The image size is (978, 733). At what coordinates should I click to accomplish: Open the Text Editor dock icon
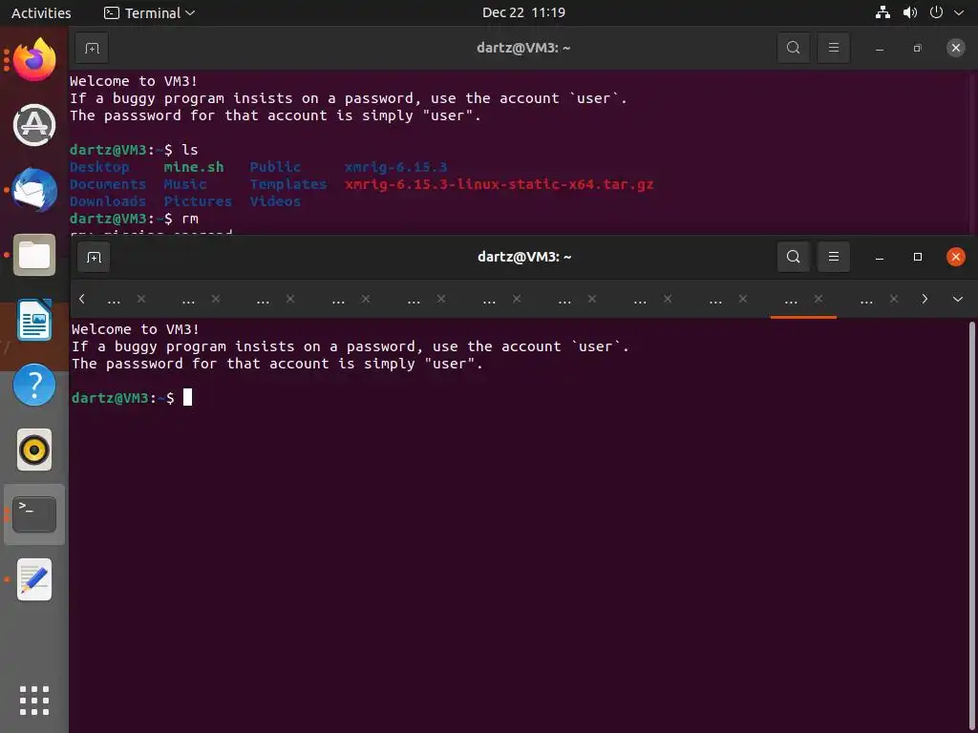34,579
